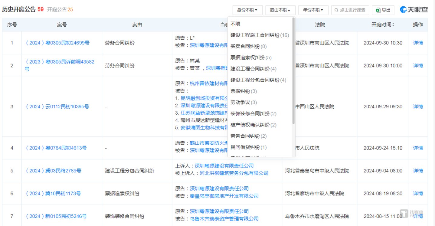Select 建设工程施工合同纠纷 (16) from list

pos(259,35)
